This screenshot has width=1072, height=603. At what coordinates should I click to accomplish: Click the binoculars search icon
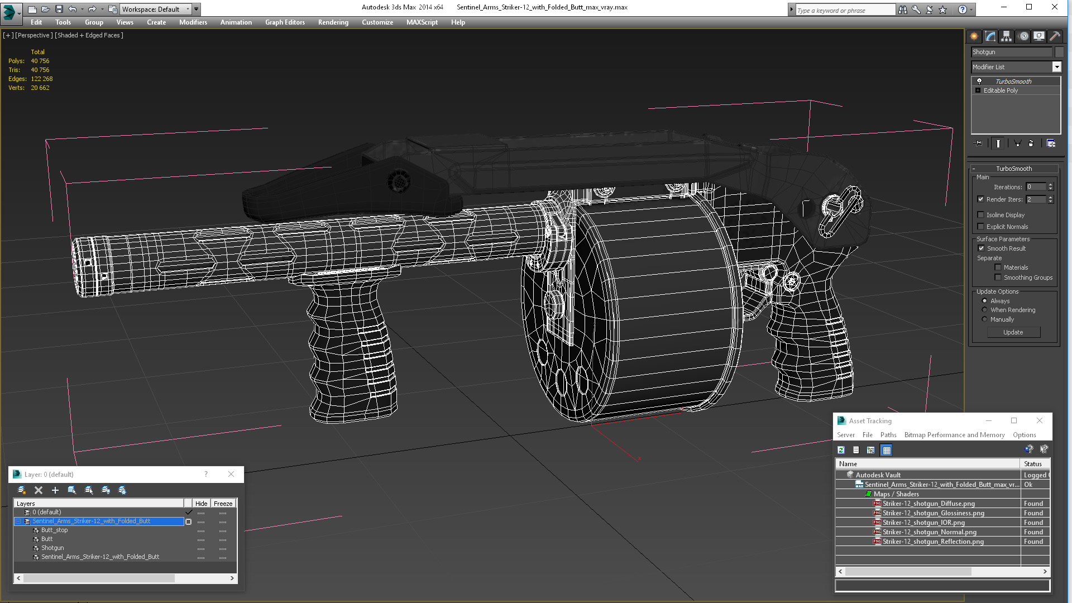click(x=903, y=9)
